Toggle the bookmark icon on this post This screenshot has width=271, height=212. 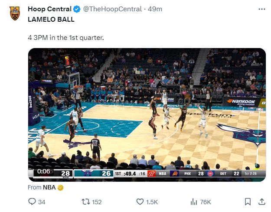pyautogui.click(x=248, y=202)
